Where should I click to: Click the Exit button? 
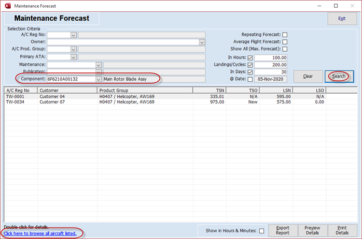tap(341, 19)
